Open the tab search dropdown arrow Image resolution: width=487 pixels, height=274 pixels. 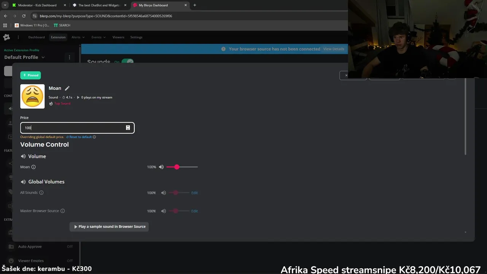pos(5,5)
